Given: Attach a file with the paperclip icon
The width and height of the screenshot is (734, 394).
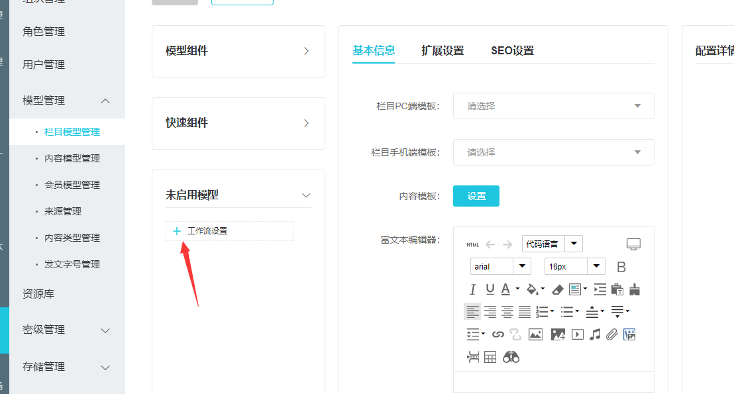Looking at the screenshot, I should tap(611, 334).
